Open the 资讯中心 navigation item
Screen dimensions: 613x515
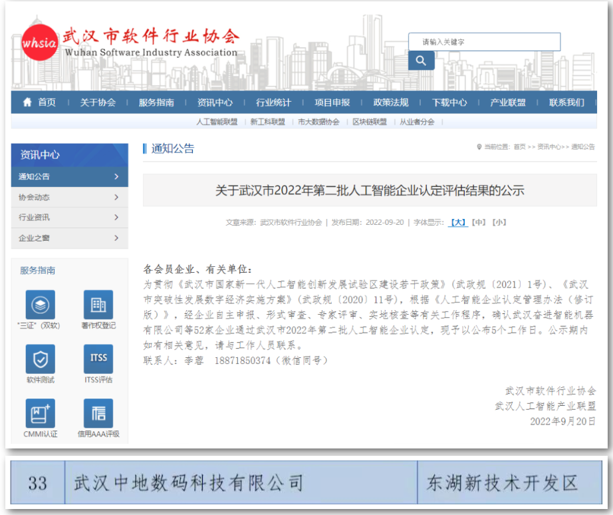[x=215, y=102]
